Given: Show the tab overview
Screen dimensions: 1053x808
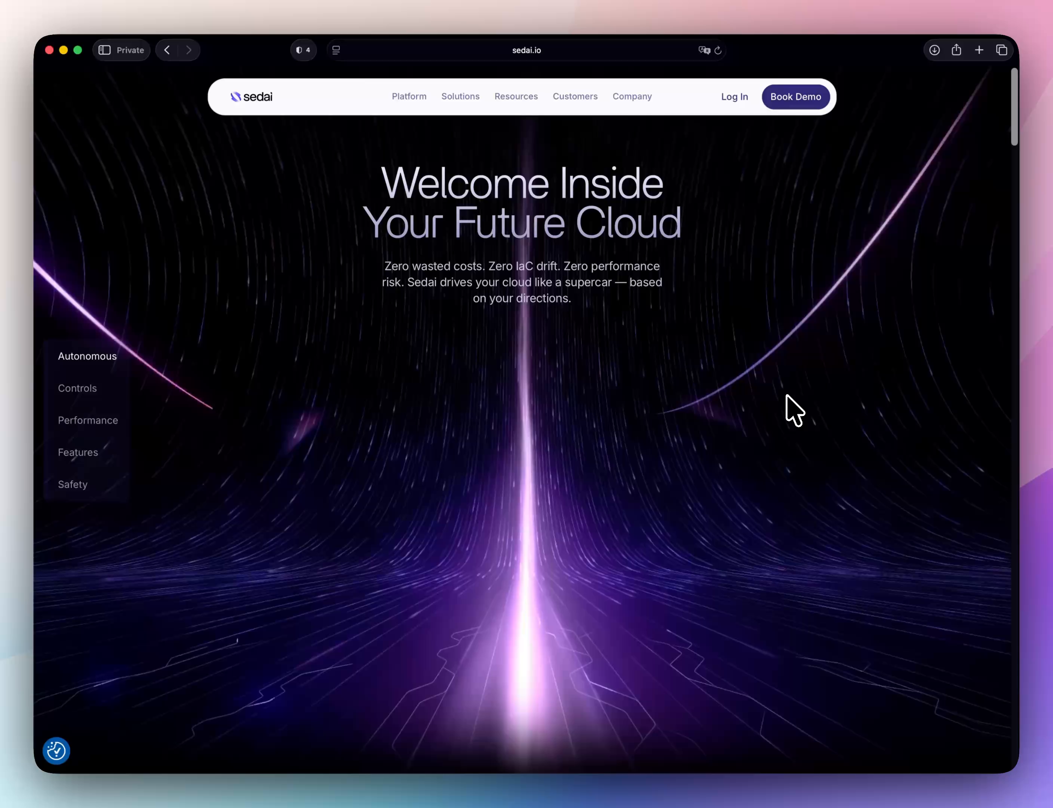Looking at the screenshot, I should (x=1001, y=50).
